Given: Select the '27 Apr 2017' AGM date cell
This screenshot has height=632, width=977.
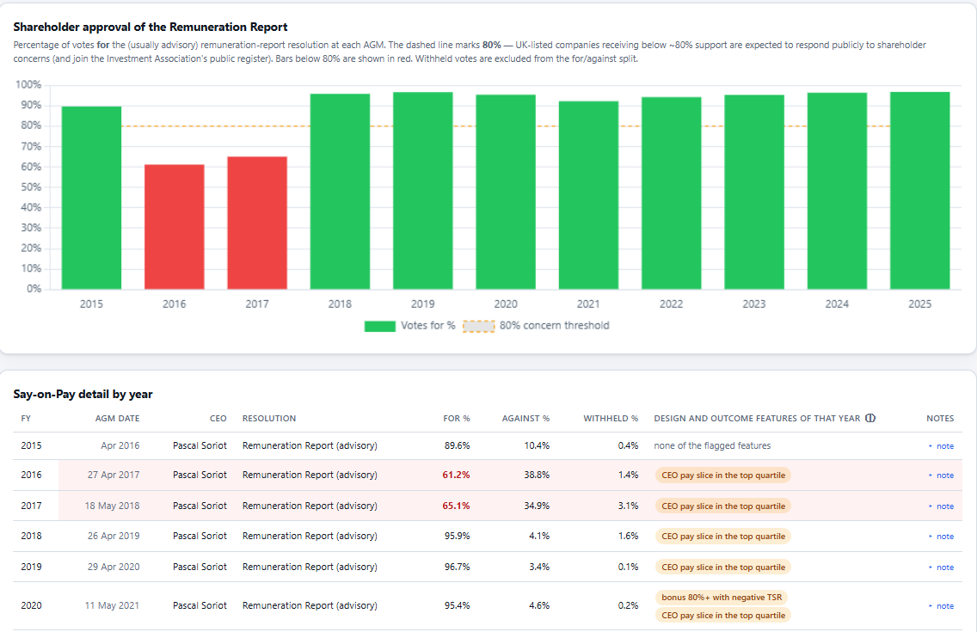Looking at the screenshot, I should (x=114, y=476).
